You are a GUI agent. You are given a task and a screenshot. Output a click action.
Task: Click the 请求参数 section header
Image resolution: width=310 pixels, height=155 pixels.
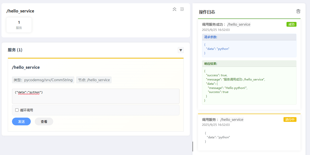coord(211,37)
